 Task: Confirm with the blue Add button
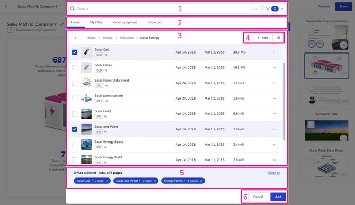click(x=278, y=197)
